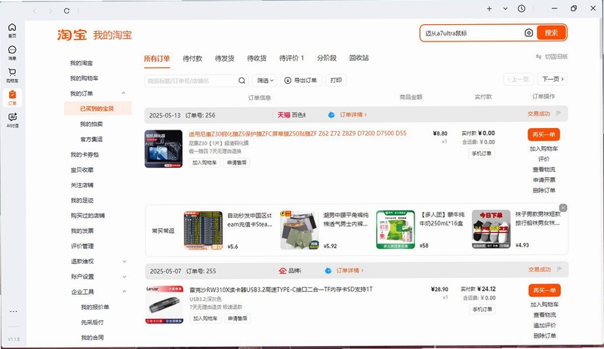Click 申请开票 for order 256
Viewport: 604px width, 349px height.
pos(544,179)
